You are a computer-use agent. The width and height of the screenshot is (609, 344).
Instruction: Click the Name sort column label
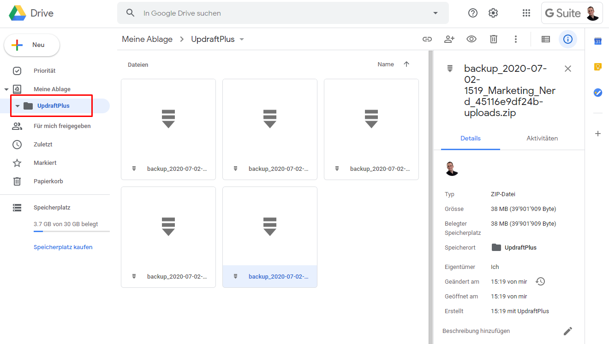[x=386, y=64]
